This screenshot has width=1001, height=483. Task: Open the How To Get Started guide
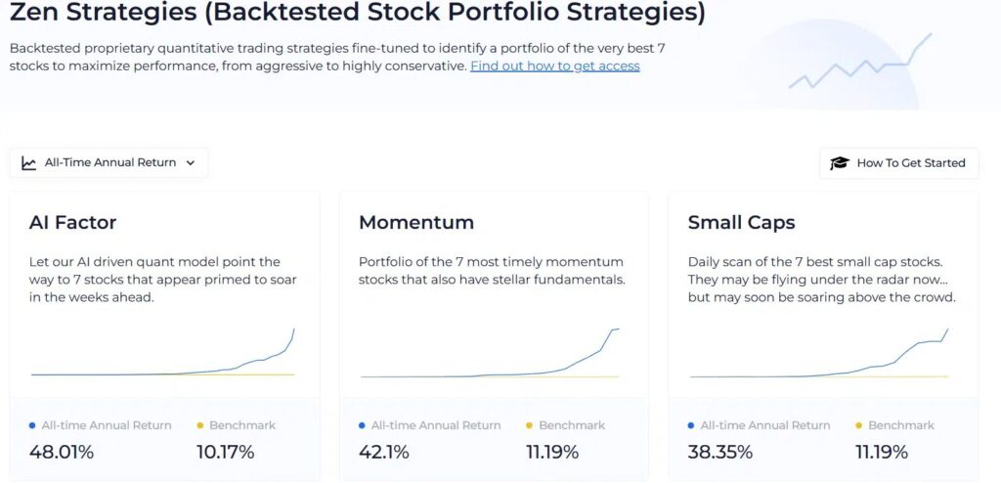click(x=899, y=163)
